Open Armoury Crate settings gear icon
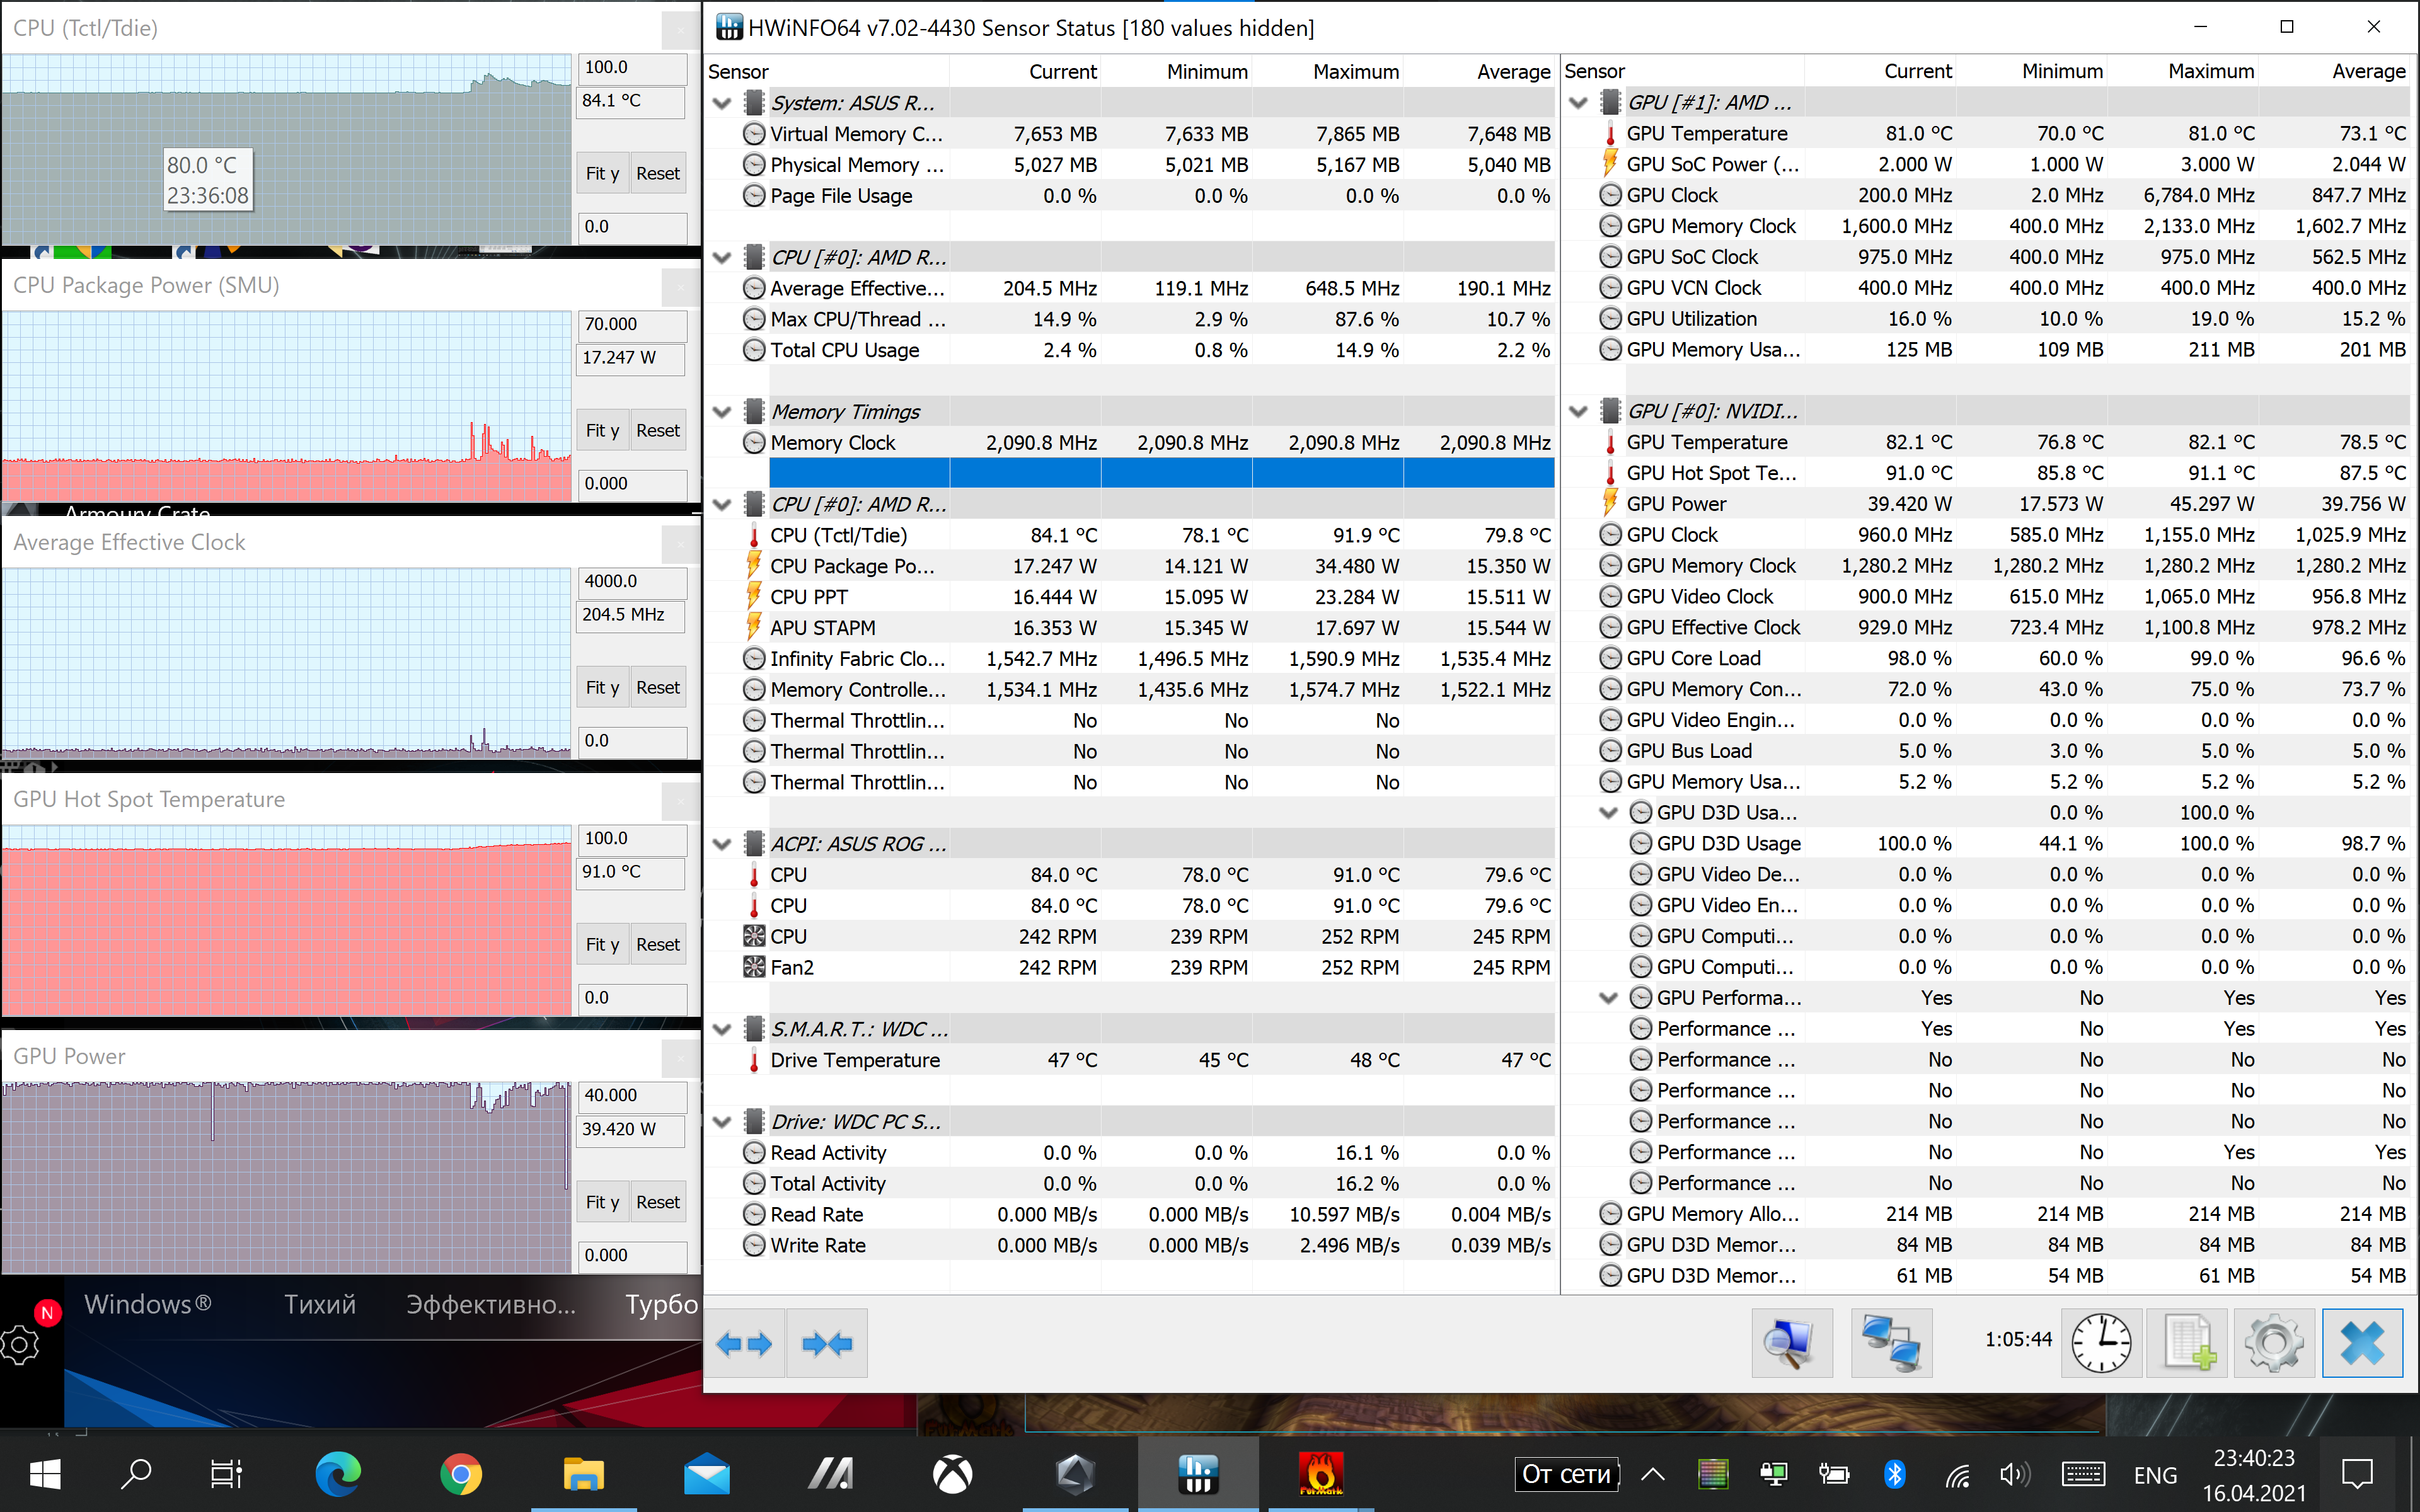Viewport: 2420px width, 1512px height. [21, 1345]
